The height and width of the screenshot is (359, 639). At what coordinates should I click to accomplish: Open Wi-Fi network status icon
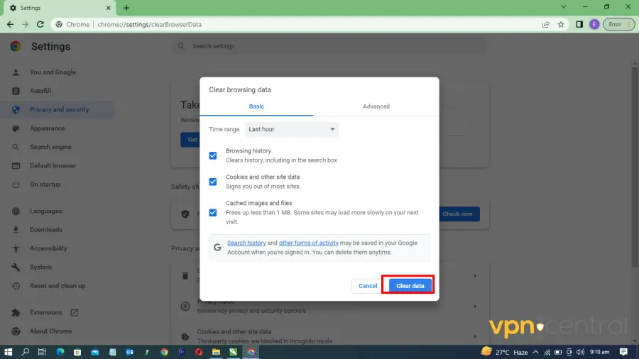pos(547,352)
